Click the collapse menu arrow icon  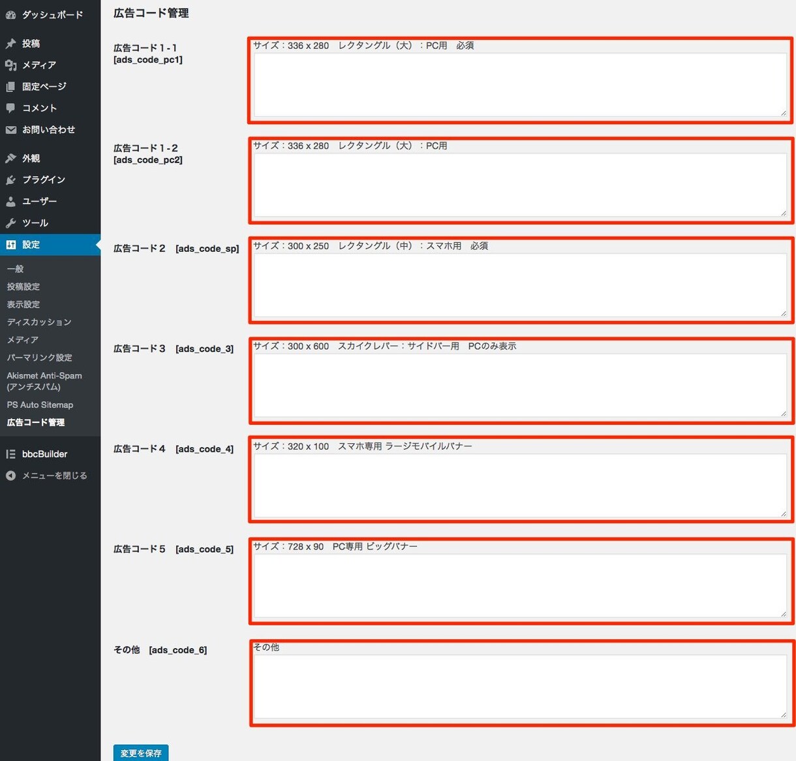pyautogui.click(x=10, y=476)
